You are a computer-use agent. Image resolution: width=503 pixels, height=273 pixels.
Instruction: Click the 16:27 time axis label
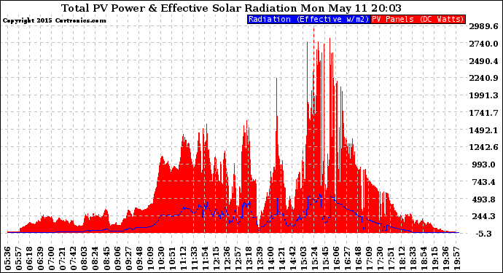(347, 258)
